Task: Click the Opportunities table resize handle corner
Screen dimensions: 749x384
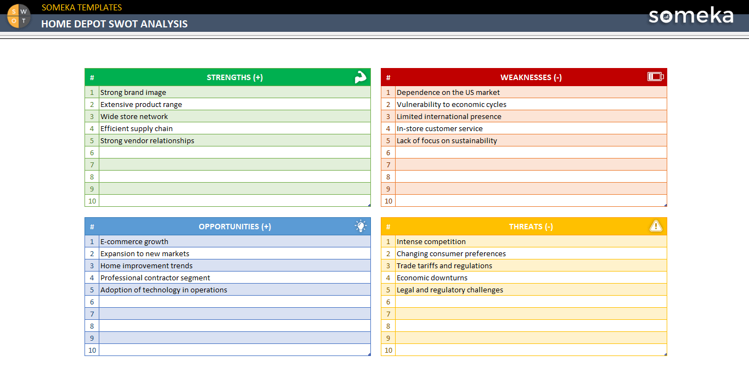Action: (369, 354)
